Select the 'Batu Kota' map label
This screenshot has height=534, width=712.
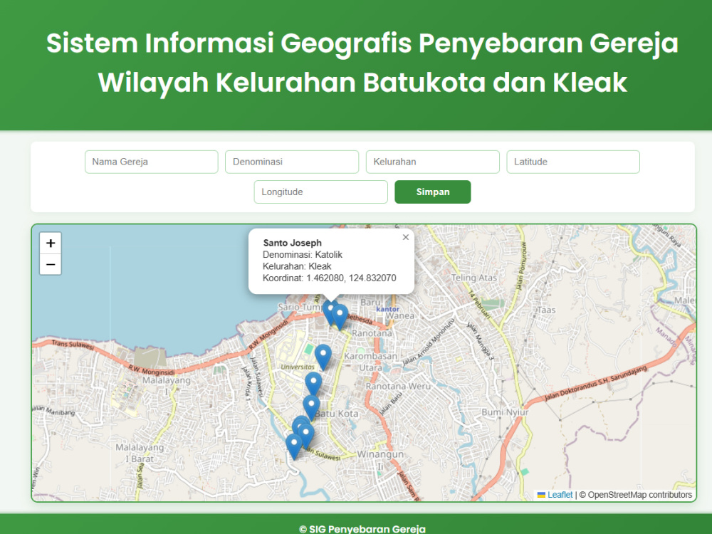337,414
